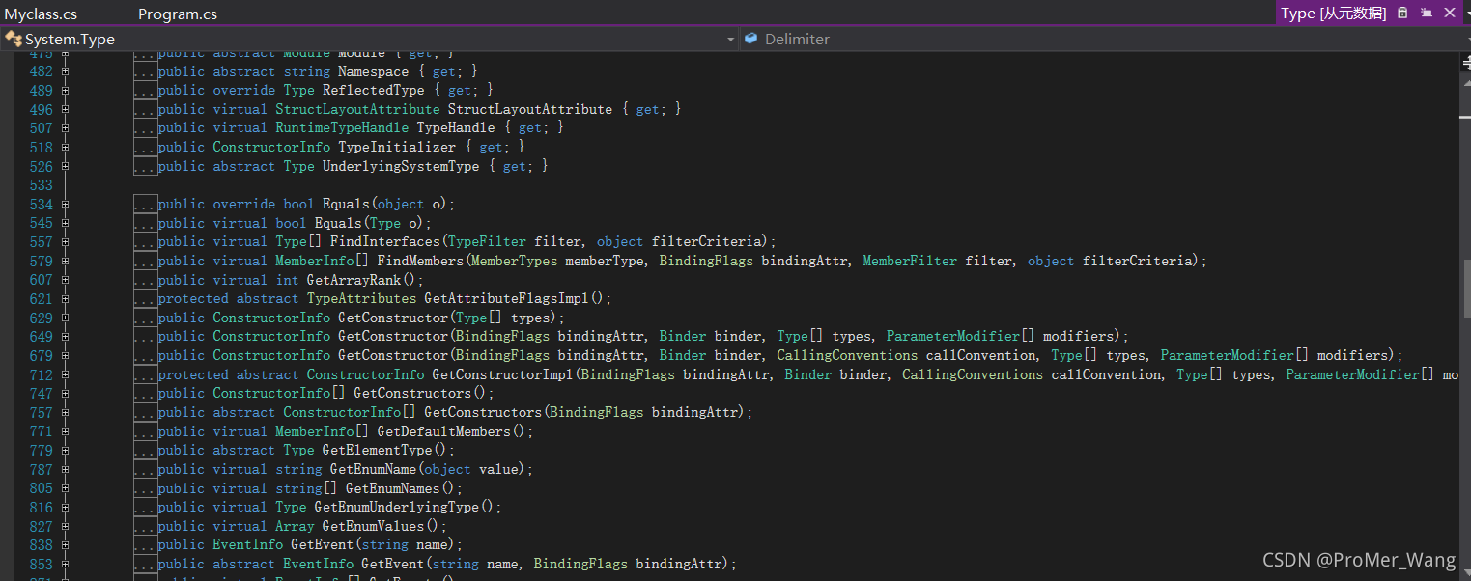The width and height of the screenshot is (1471, 581).
Task: Expand outlining node at line 747
Action: click(x=65, y=393)
